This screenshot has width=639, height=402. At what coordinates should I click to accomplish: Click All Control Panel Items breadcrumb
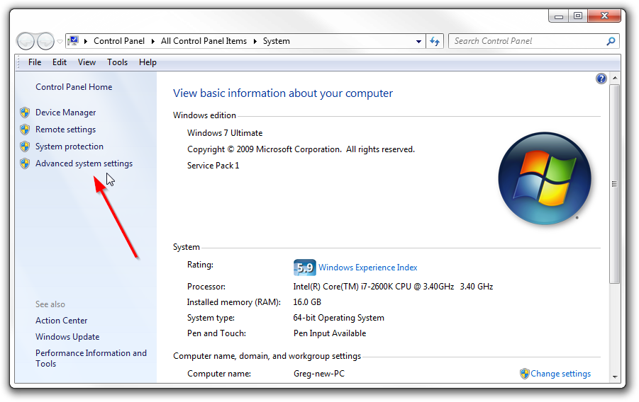click(x=204, y=41)
